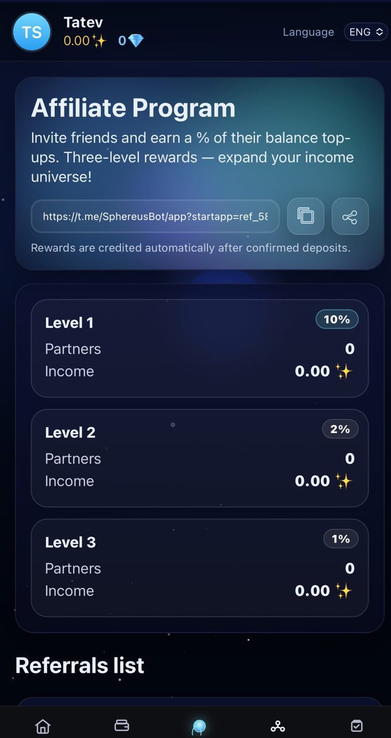Click the 2% badge on Level 2
Image resolution: width=391 pixels, height=738 pixels.
(340, 428)
